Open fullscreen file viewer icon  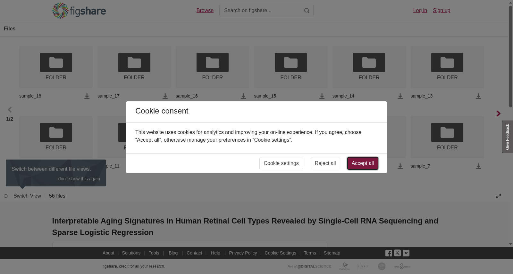499,196
